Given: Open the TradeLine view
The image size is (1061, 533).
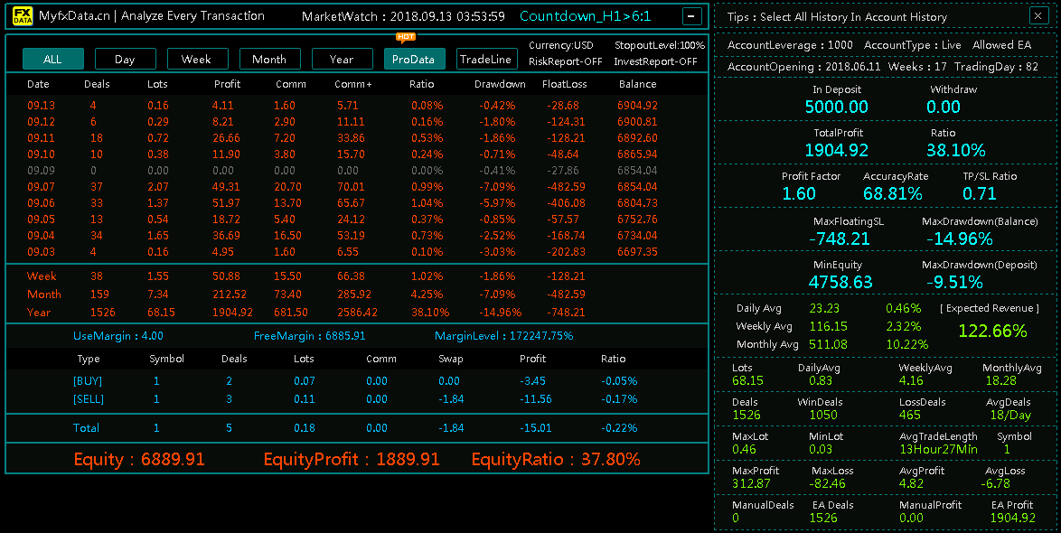Looking at the screenshot, I should 486,59.
